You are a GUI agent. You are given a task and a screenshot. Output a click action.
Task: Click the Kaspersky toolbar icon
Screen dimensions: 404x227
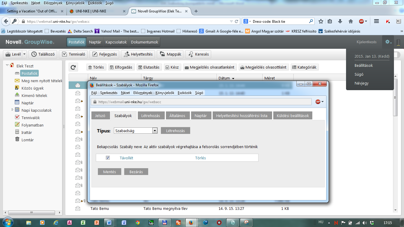tap(388, 21)
